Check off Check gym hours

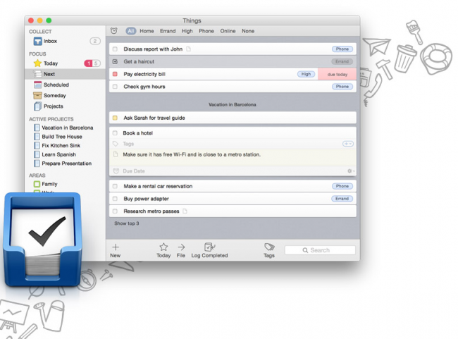pyautogui.click(x=115, y=87)
